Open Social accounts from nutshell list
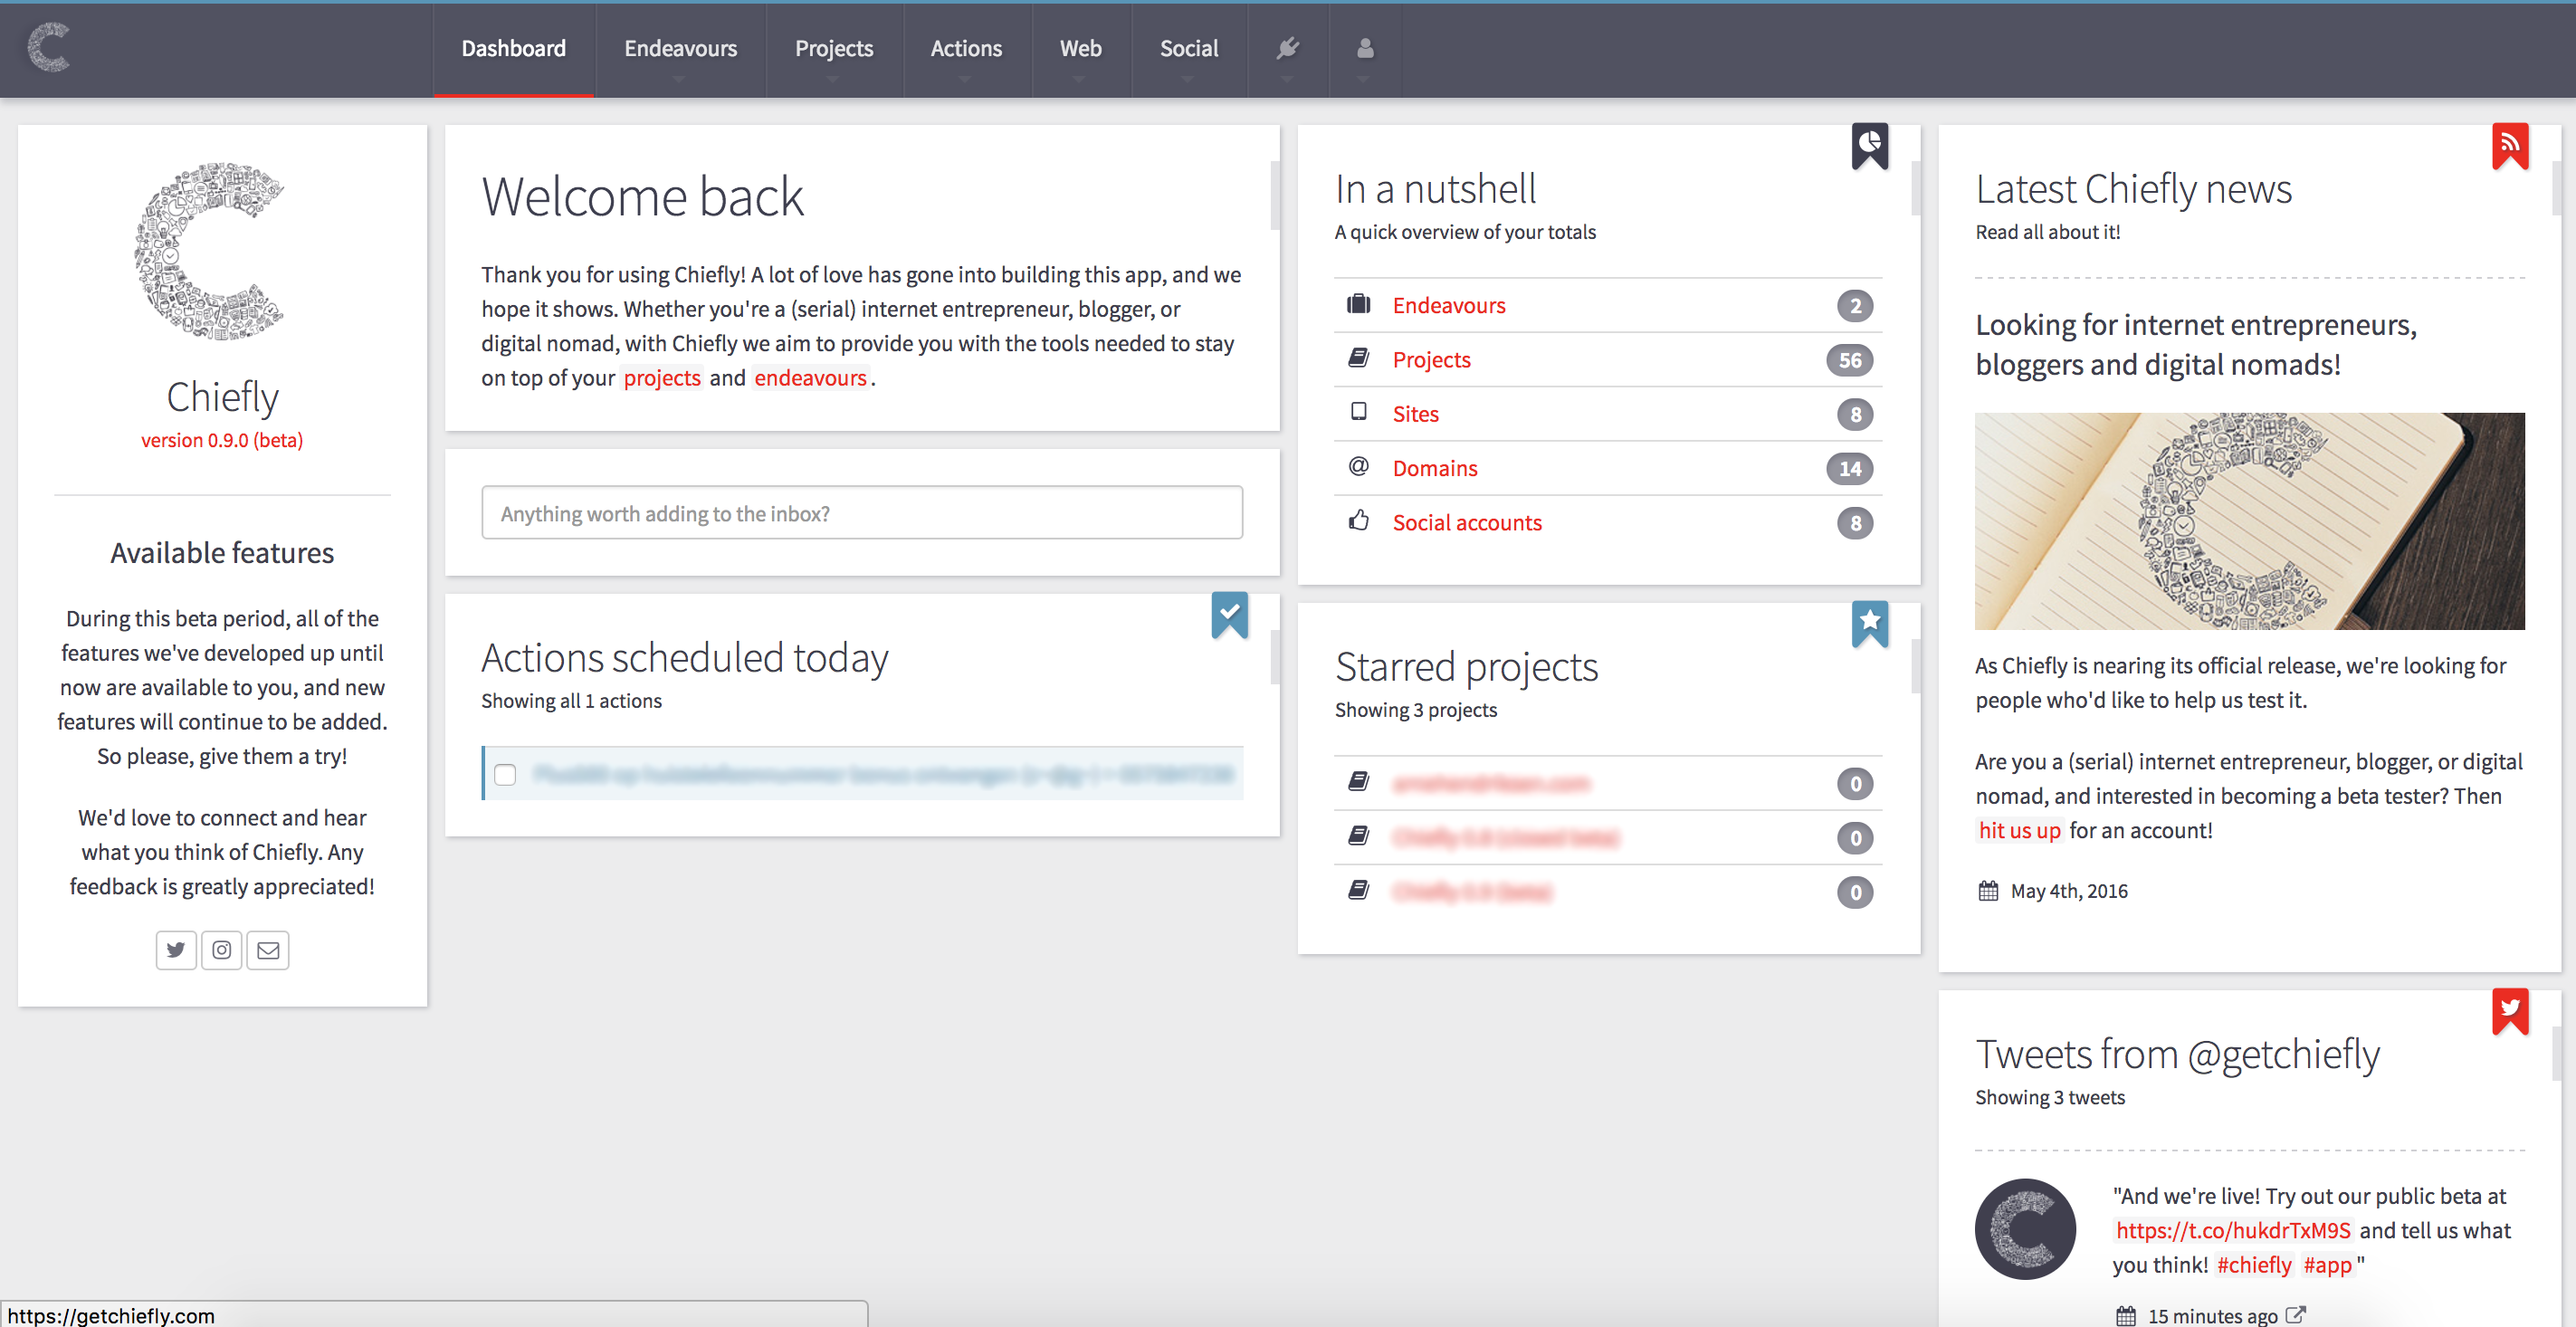Viewport: 2576px width, 1327px height. click(x=1467, y=522)
